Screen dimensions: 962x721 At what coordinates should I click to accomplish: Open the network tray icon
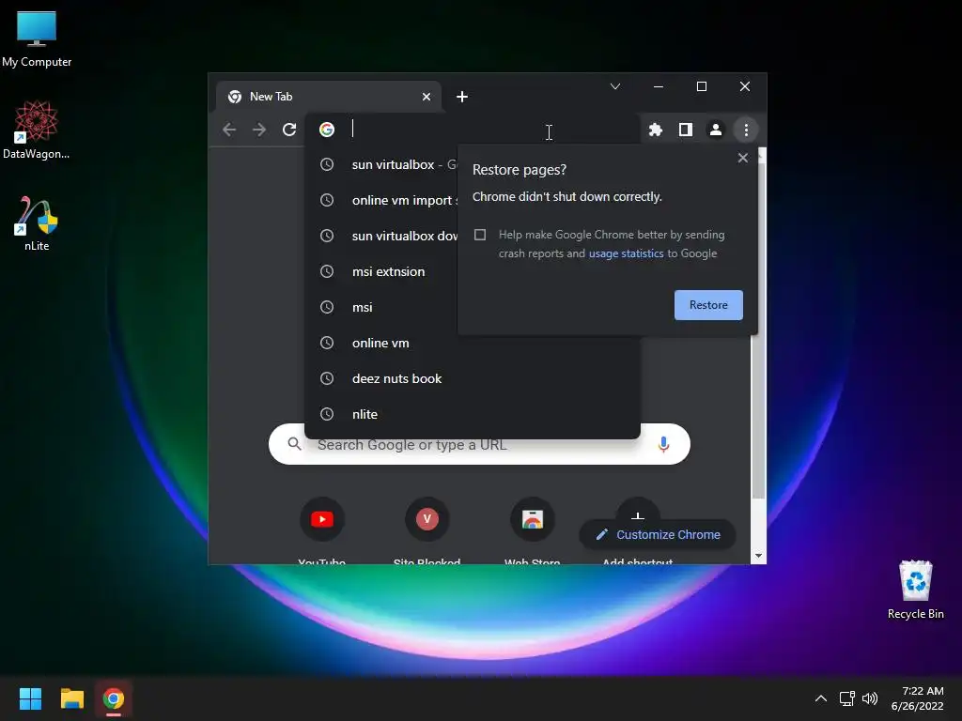tap(846, 698)
